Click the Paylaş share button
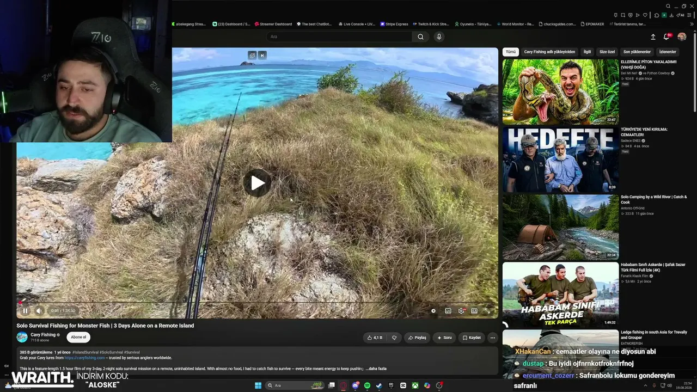This screenshot has height=392, width=697. [x=417, y=338]
